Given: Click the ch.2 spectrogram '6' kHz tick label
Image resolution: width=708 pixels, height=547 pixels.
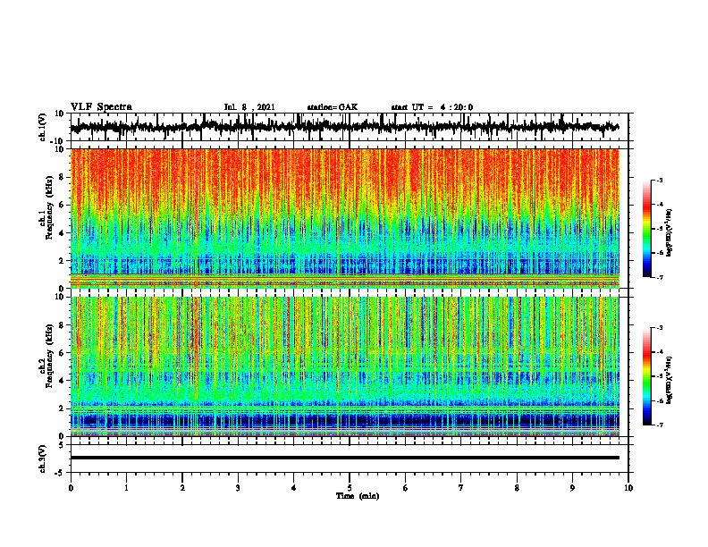Looking at the screenshot, I should click(63, 353).
